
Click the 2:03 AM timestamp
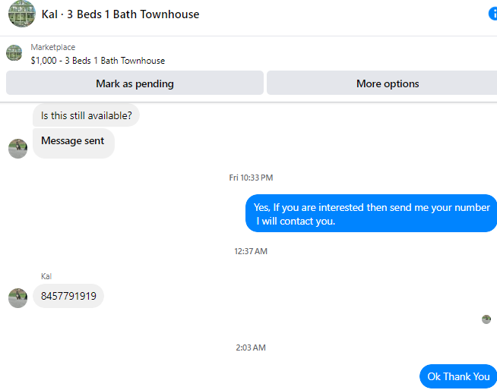point(251,348)
